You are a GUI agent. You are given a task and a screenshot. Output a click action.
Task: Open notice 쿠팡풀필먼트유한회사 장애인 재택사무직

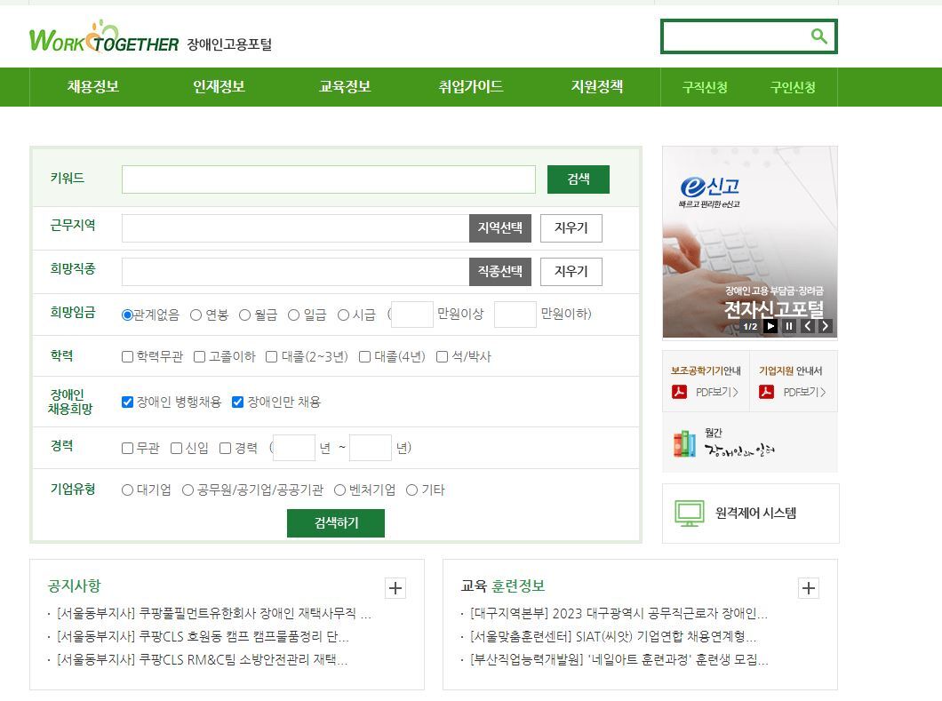pos(214,613)
